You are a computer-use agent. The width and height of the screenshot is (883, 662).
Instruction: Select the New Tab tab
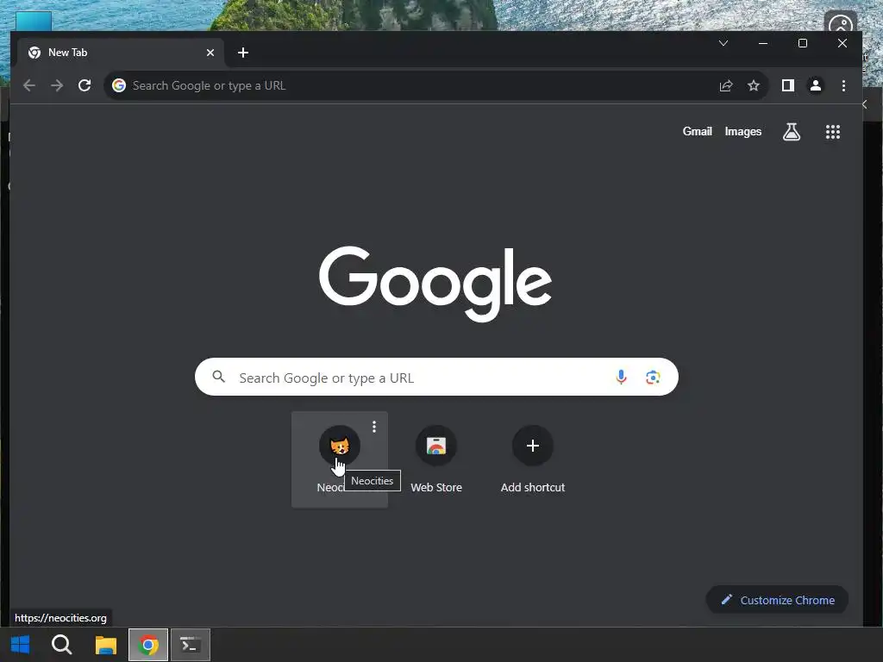[121, 53]
